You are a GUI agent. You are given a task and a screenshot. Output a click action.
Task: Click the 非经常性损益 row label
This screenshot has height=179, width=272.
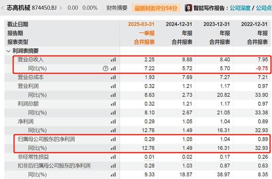(33, 157)
